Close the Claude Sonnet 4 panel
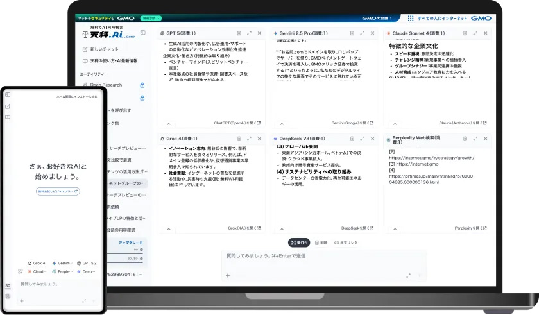 pyautogui.click(x=486, y=33)
